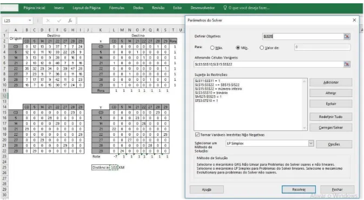Select the Valor de radio option
The image size is (364, 200).
tap(262, 47)
